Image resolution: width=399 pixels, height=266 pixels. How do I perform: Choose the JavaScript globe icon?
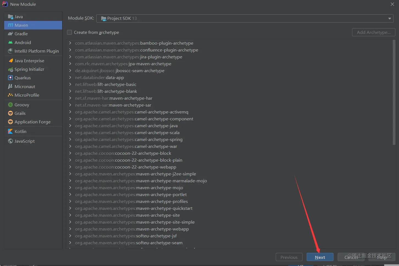[x=10, y=141]
